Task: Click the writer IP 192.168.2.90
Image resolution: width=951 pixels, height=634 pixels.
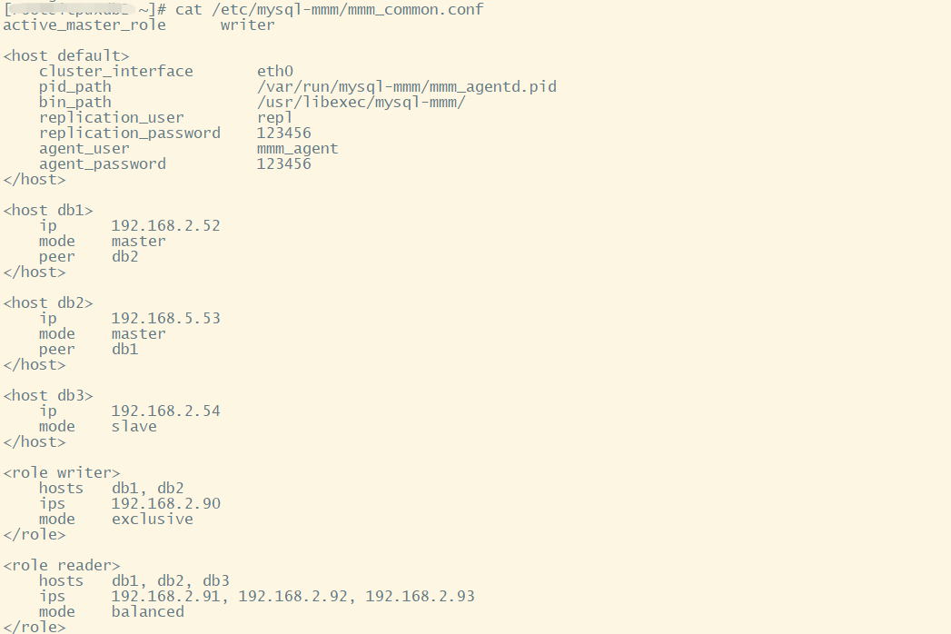Action: pos(165,503)
